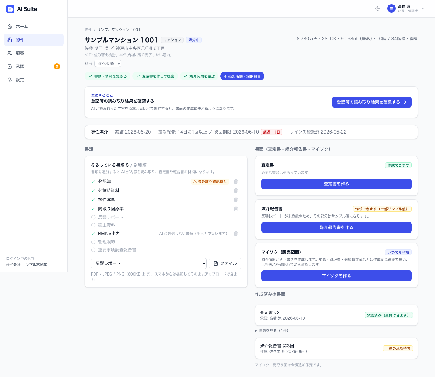Viewport: 435px width, 377px height.
Task: Click the 物件写真 checkmark icon
Action: pyautogui.click(x=93, y=200)
